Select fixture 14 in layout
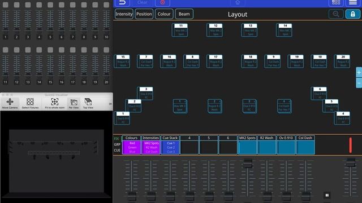The height and width of the screenshot is (203, 362). (284, 30)
